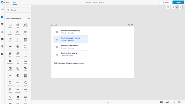Viewport: 185px width, 104px height.
Task: Select the Label field widget
Action: click(10, 33)
